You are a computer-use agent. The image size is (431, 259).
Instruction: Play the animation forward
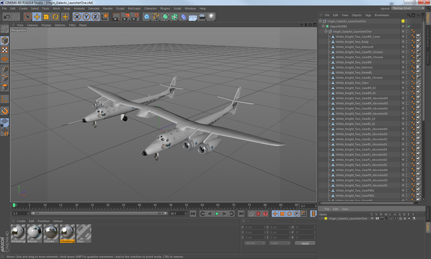[x=217, y=214]
